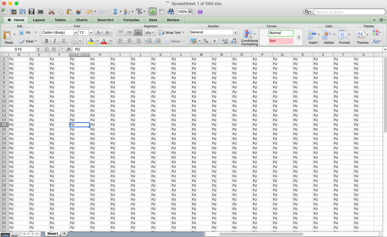Click the yellow fill color swatch
This screenshot has height=237, width=387.
pos(91,41)
